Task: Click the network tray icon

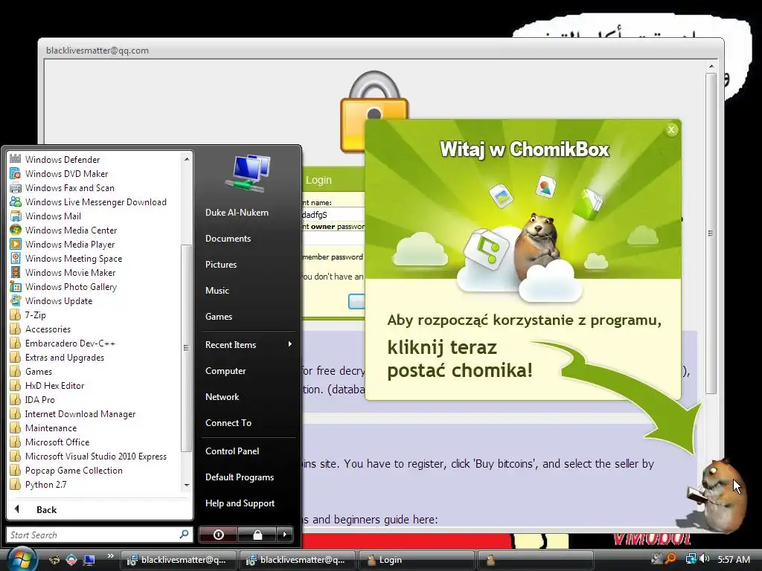Action: click(690, 559)
